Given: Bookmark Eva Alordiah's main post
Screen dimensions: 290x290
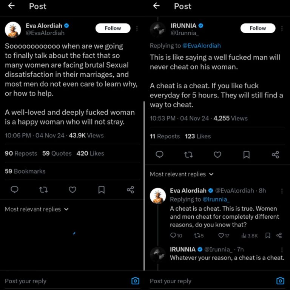Looking at the screenshot, I should (101, 190).
